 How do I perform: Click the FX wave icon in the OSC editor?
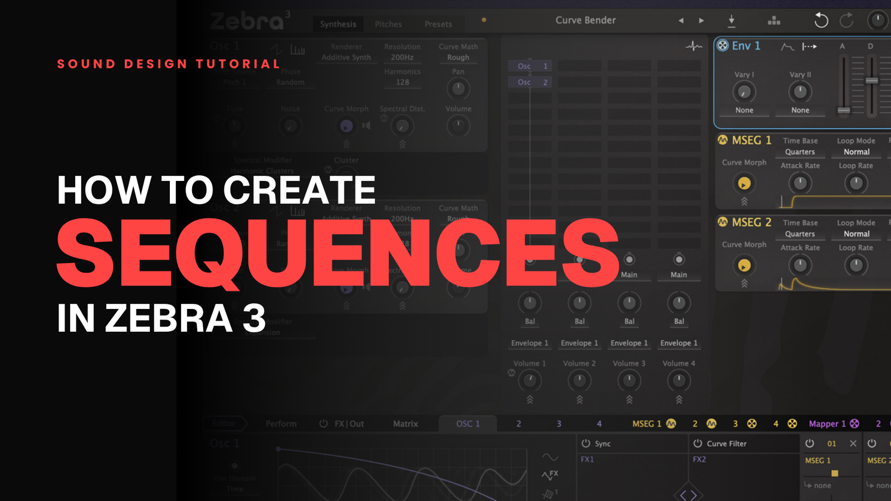pyautogui.click(x=550, y=475)
